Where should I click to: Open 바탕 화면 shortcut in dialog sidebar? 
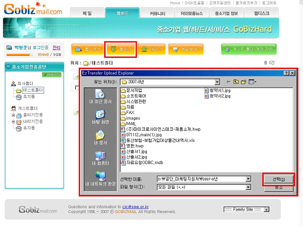[x=100, y=117]
